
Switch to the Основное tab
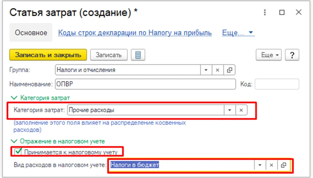pos(31,32)
